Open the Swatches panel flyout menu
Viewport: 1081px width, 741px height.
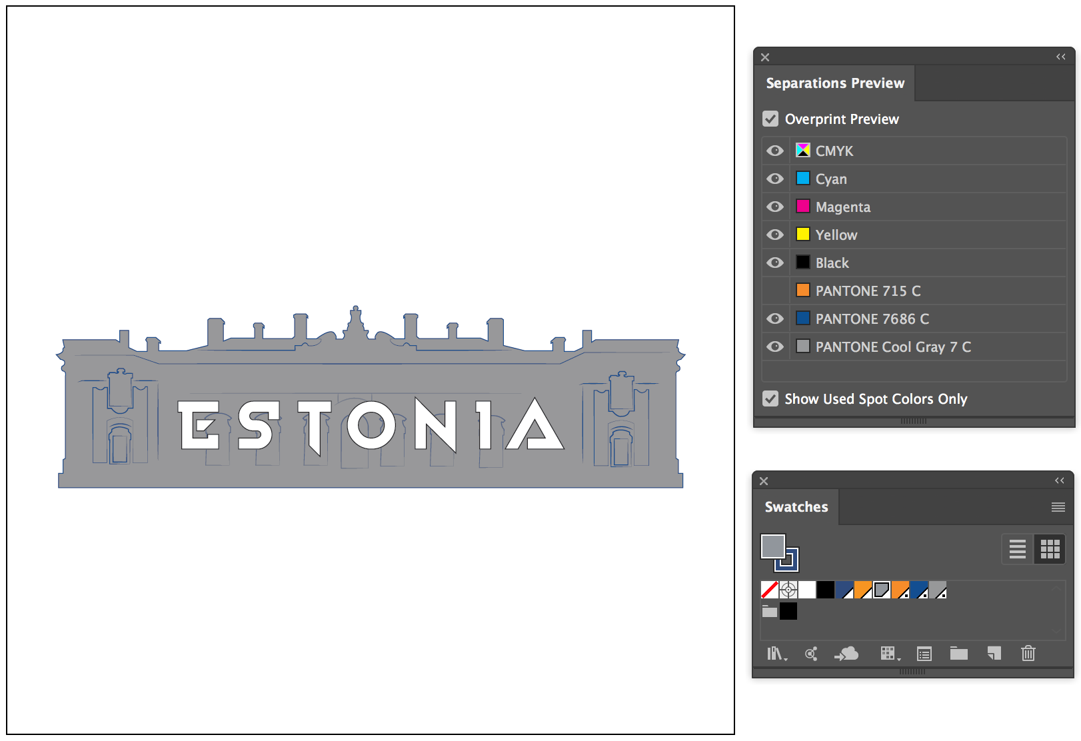click(x=1058, y=507)
